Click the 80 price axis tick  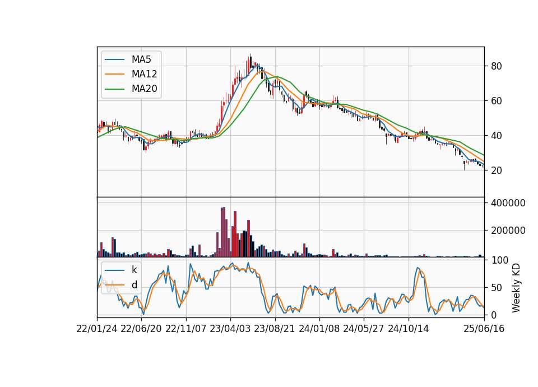pos(496,66)
